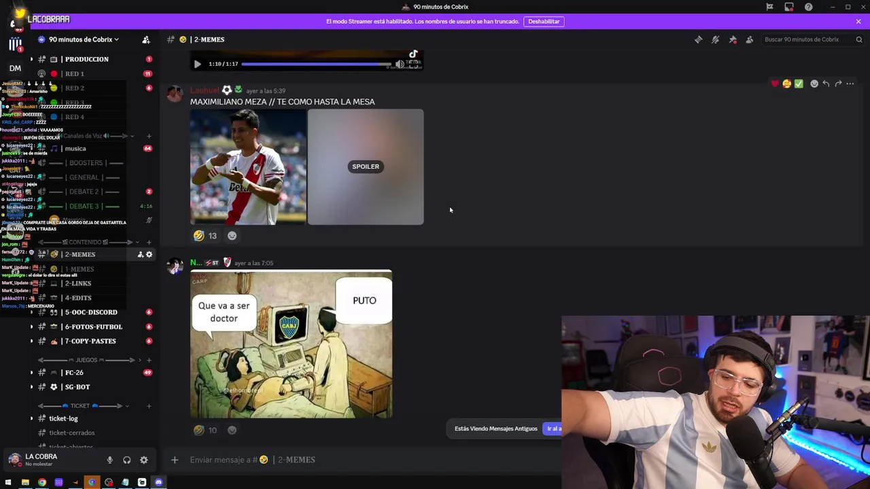React with green checkmark emoji
Image resolution: width=870 pixels, height=489 pixels.
click(799, 84)
